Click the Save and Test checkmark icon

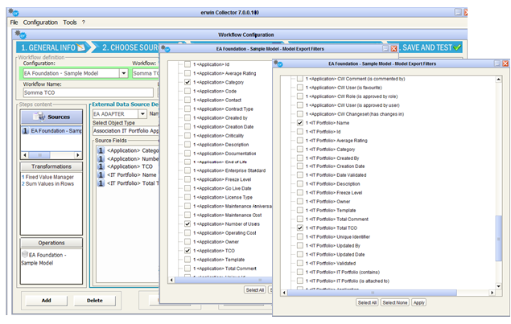pos(457,48)
